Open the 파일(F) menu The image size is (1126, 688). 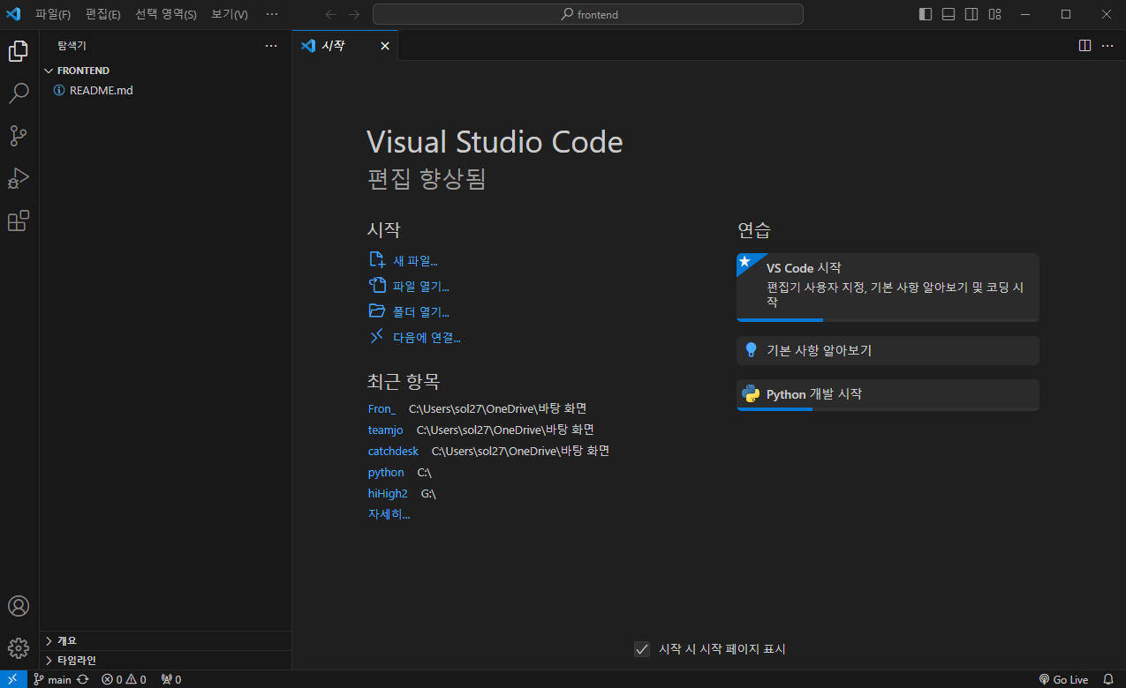pyautogui.click(x=53, y=14)
